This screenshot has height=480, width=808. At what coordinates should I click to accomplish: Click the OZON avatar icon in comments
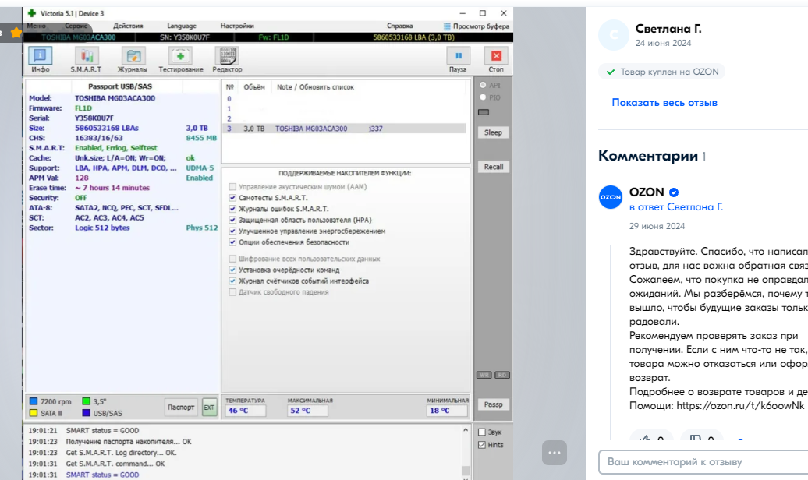pyautogui.click(x=611, y=197)
